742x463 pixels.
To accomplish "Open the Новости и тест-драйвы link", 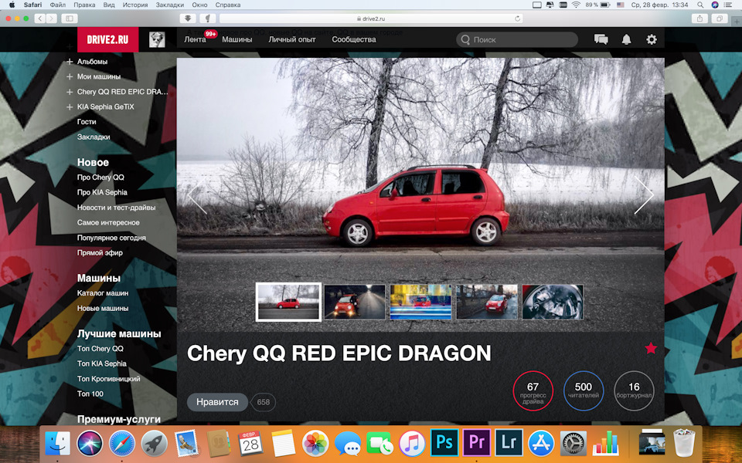I will [117, 208].
